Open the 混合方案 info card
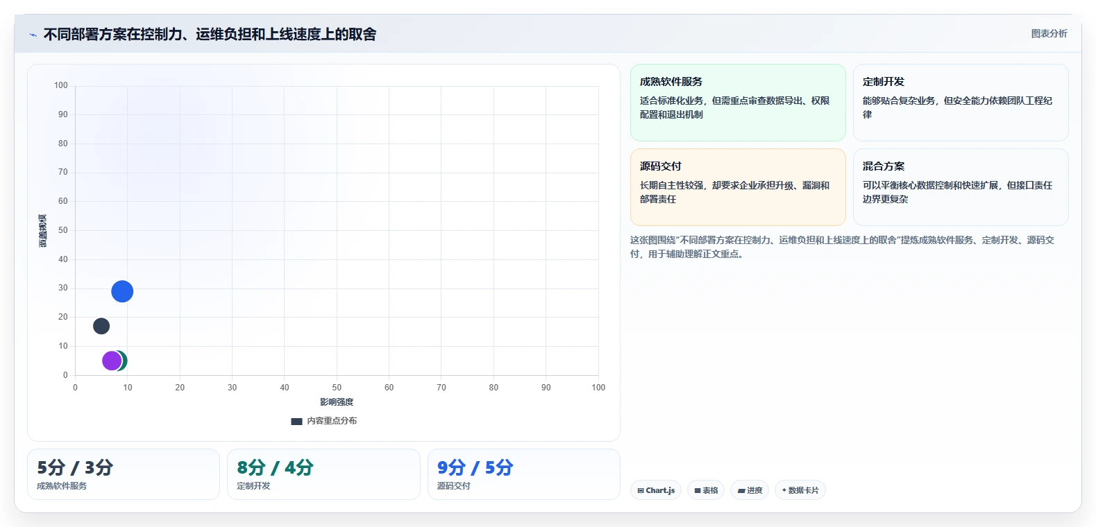The image size is (1096, 527). pos(961,187)
